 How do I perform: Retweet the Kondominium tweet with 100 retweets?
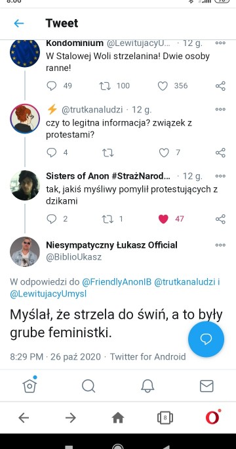pos(105,86)
